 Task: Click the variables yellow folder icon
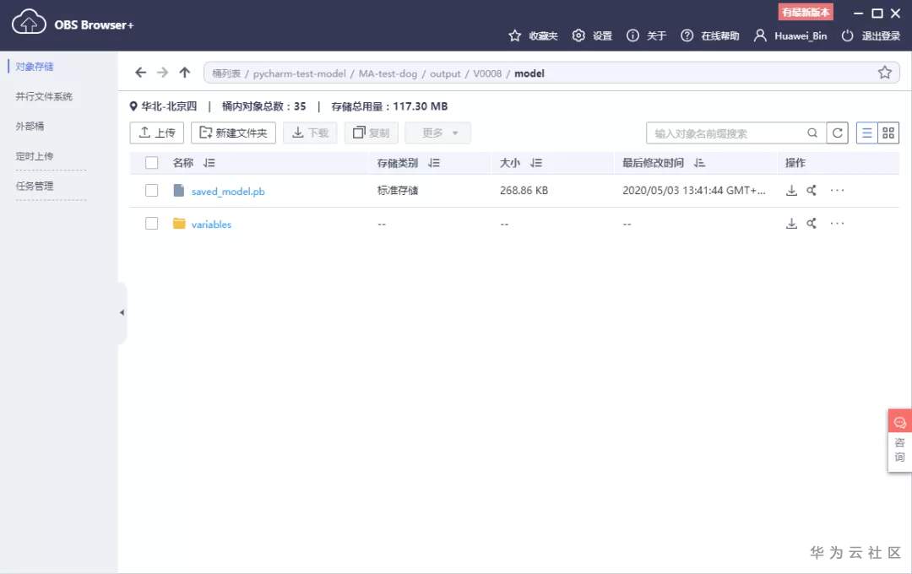coord(179,224)
